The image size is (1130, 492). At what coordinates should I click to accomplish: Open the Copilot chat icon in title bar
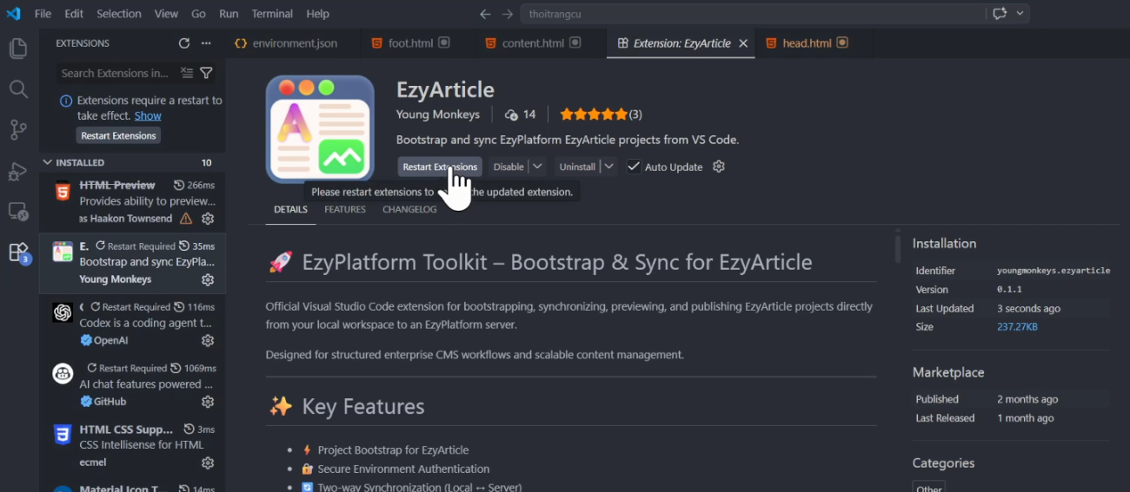1000,14
